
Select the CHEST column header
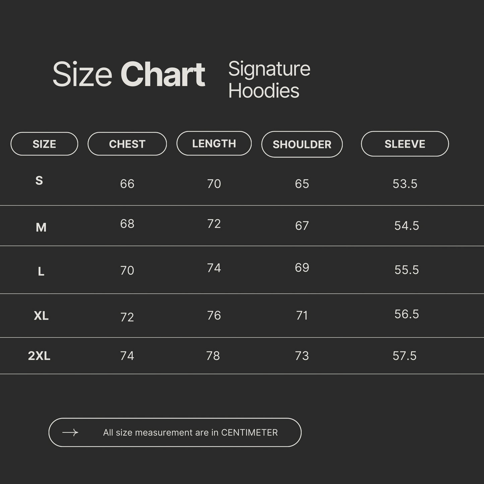pyautogui.click(x=127, y=144)
